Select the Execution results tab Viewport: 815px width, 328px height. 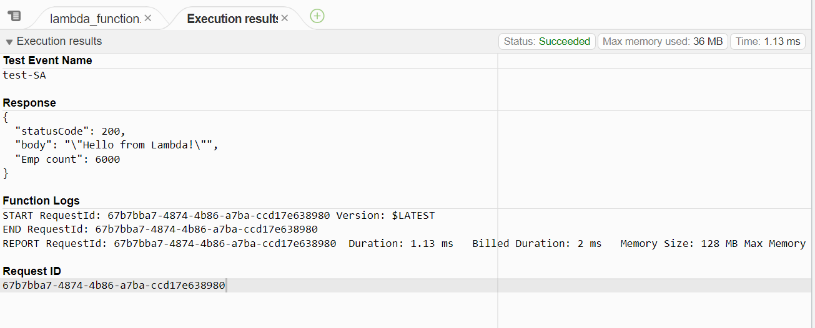tap(232, 19)
